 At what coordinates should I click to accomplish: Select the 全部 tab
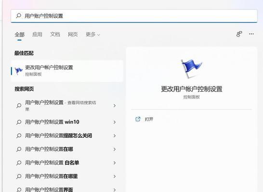19,35
